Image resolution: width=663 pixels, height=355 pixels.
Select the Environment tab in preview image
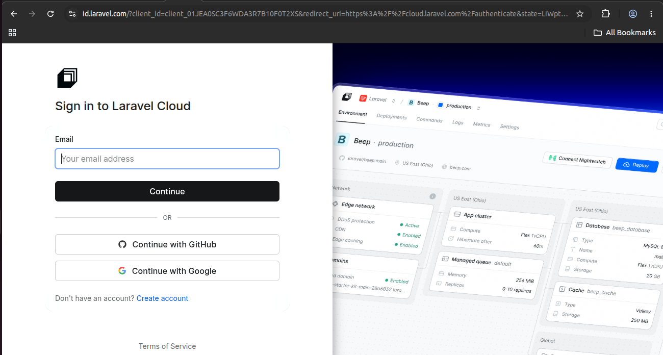tap(352, 113)
